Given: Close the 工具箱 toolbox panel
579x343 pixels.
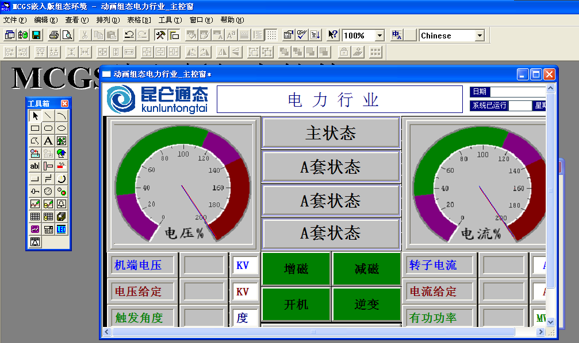Looking at the screenshot, I should pos(64,103).
